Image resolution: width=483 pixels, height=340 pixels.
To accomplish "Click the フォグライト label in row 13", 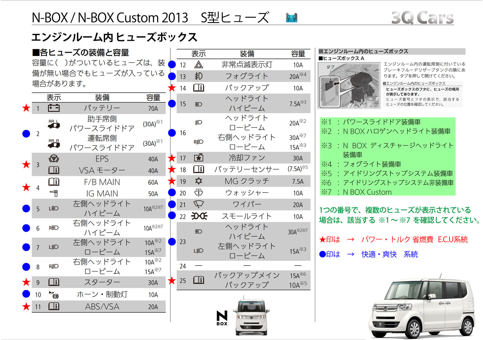I will click(247, 76).
